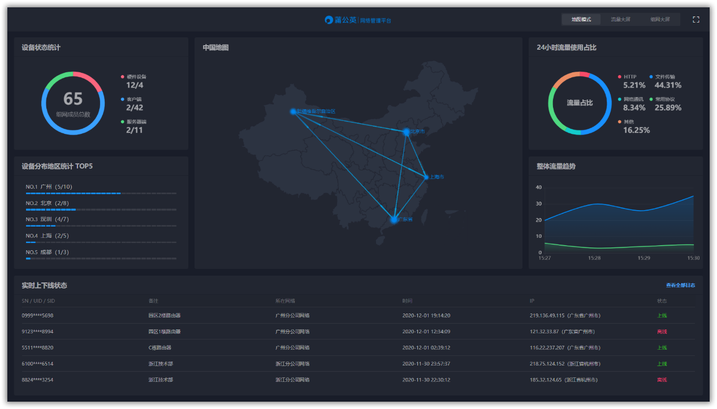Viewport: 717px width, 409px height.
Task: Select row with SN 5511****8820
Action: (358, 347)
